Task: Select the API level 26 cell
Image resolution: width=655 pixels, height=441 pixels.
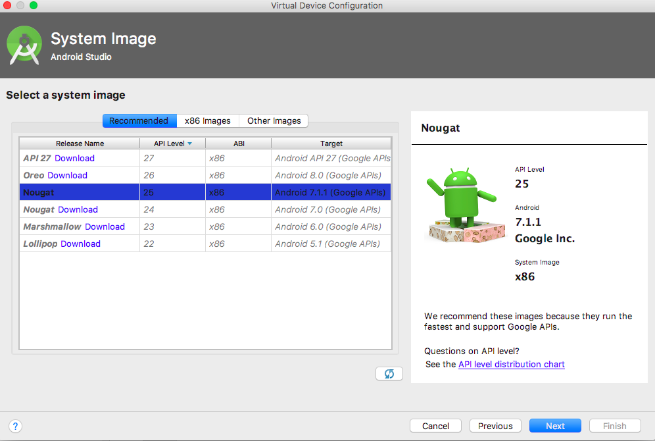Action: tap(172, 175)
